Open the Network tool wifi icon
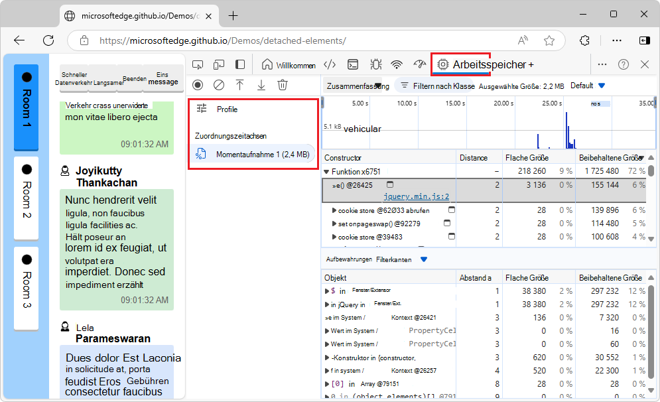The height and width of the screenshot is (402, 660). pos(397,64)
